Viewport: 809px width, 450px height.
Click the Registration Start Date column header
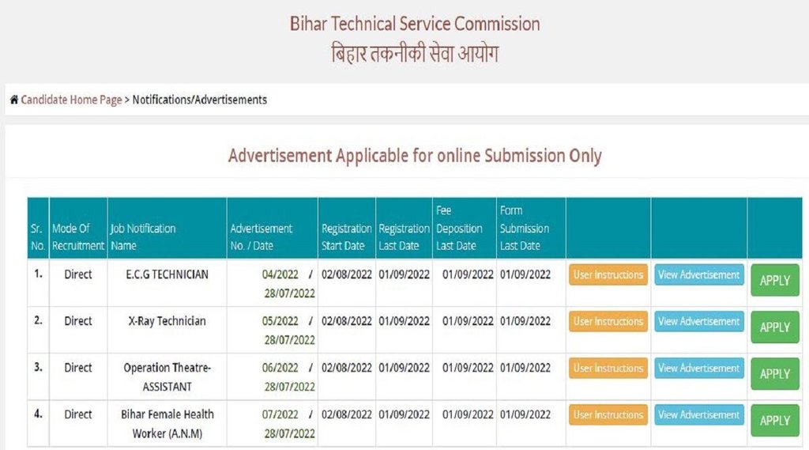346,236
